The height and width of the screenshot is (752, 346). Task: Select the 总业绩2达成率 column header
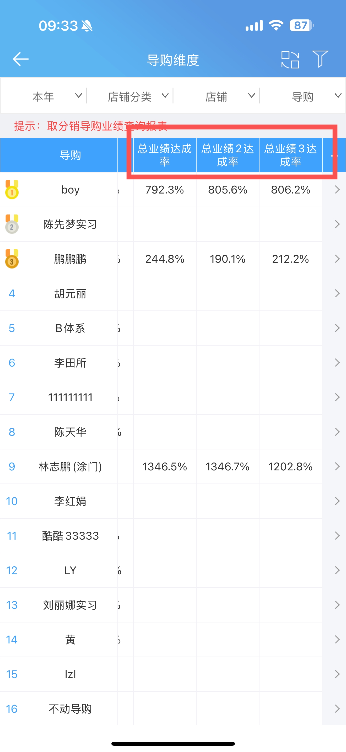[x=228, y=155]
